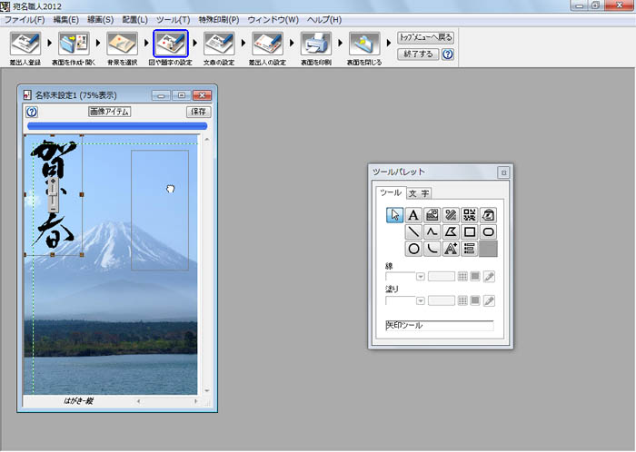Select the arrow tool in tool palette
The width and height of the screenshot is (636, 452).
pos(394,215)
